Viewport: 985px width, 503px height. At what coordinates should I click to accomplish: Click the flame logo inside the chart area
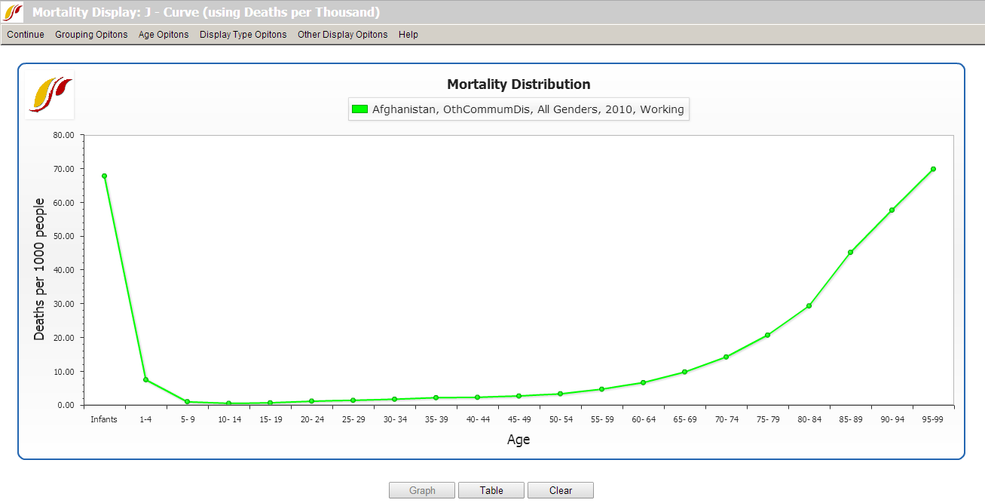coord(49,94)
